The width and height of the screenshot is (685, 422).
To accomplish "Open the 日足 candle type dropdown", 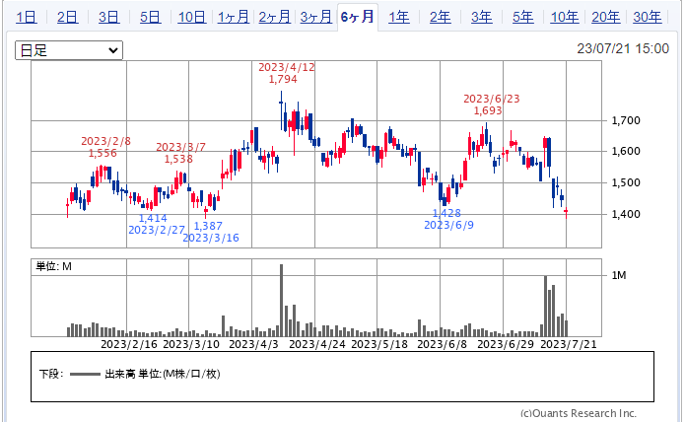I will coord(69,50).
